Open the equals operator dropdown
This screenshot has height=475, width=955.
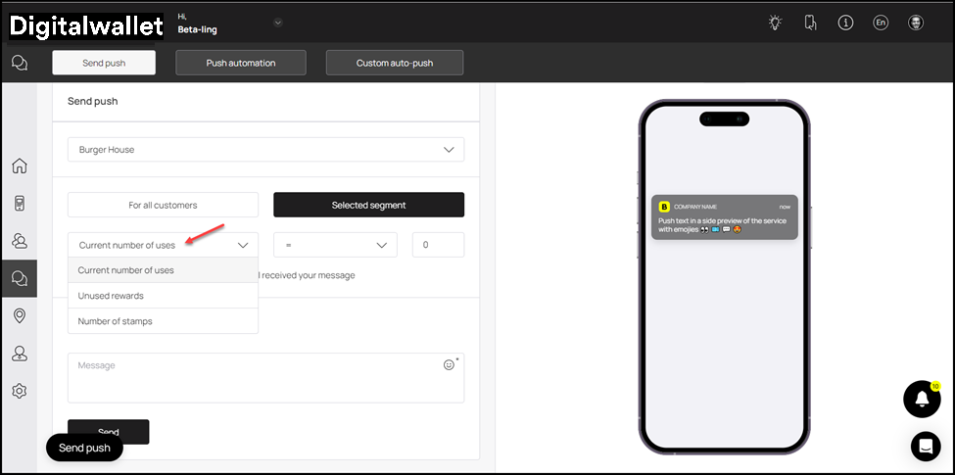point(335,245)
